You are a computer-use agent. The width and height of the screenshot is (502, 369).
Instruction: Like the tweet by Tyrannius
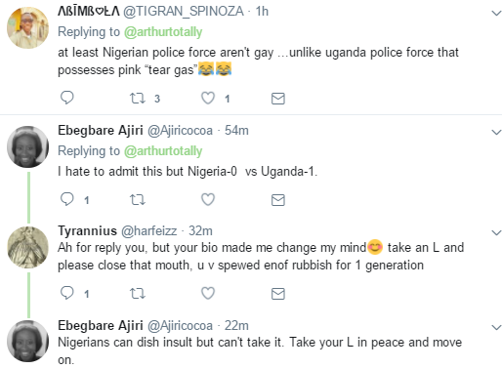coord(208,293)
